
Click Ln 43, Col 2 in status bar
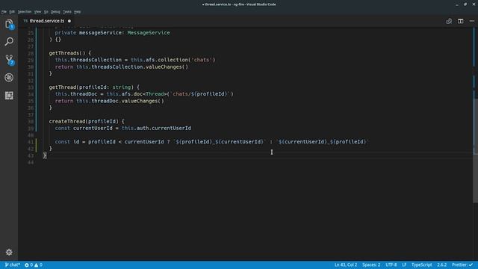345,265
